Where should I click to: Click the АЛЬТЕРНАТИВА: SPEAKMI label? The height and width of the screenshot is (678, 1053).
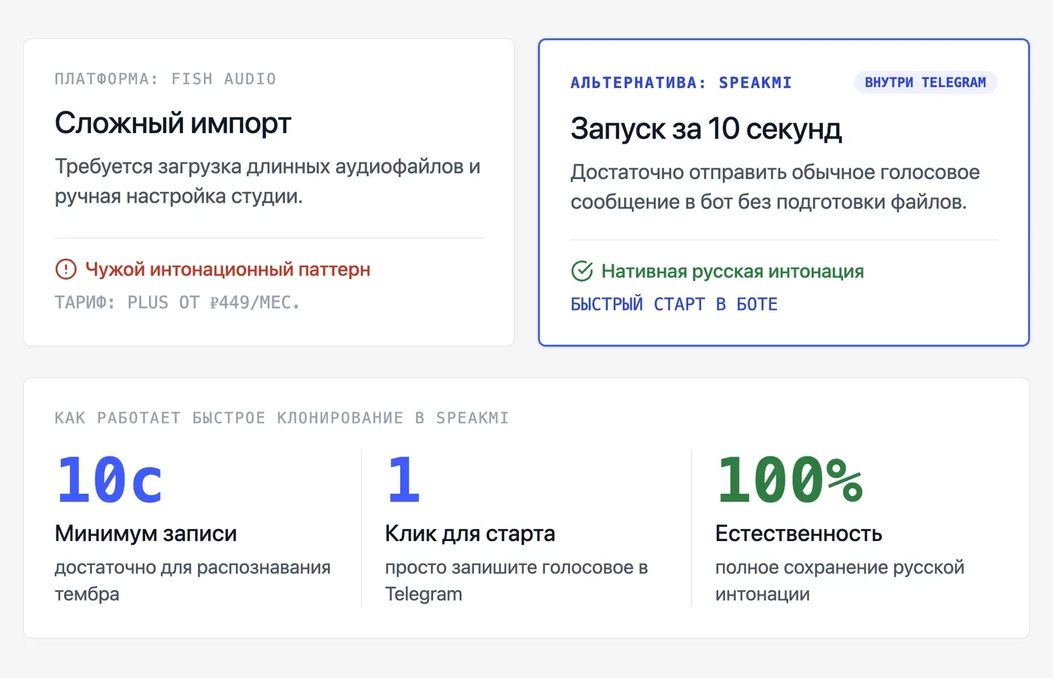click(x=681, y=83)
